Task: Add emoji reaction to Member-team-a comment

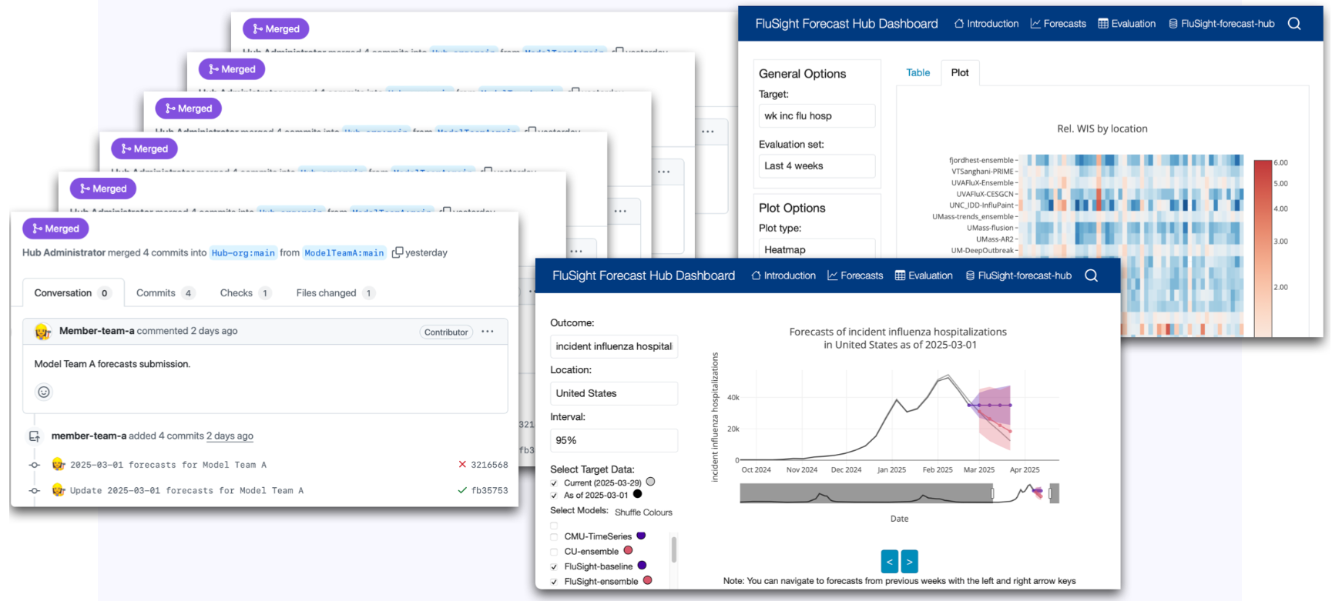Action: 44,392
